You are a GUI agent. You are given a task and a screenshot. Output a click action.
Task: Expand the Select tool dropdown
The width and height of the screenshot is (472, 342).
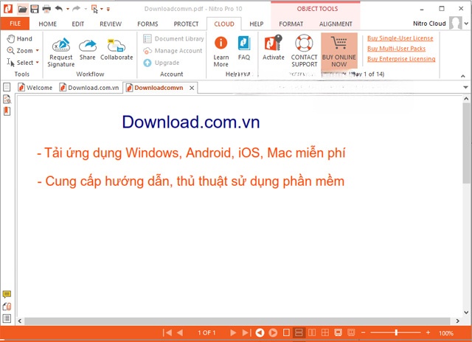[x=38, y=63]
